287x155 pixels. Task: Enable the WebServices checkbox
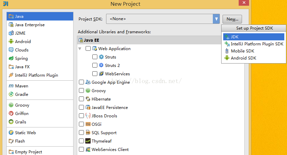95,74
